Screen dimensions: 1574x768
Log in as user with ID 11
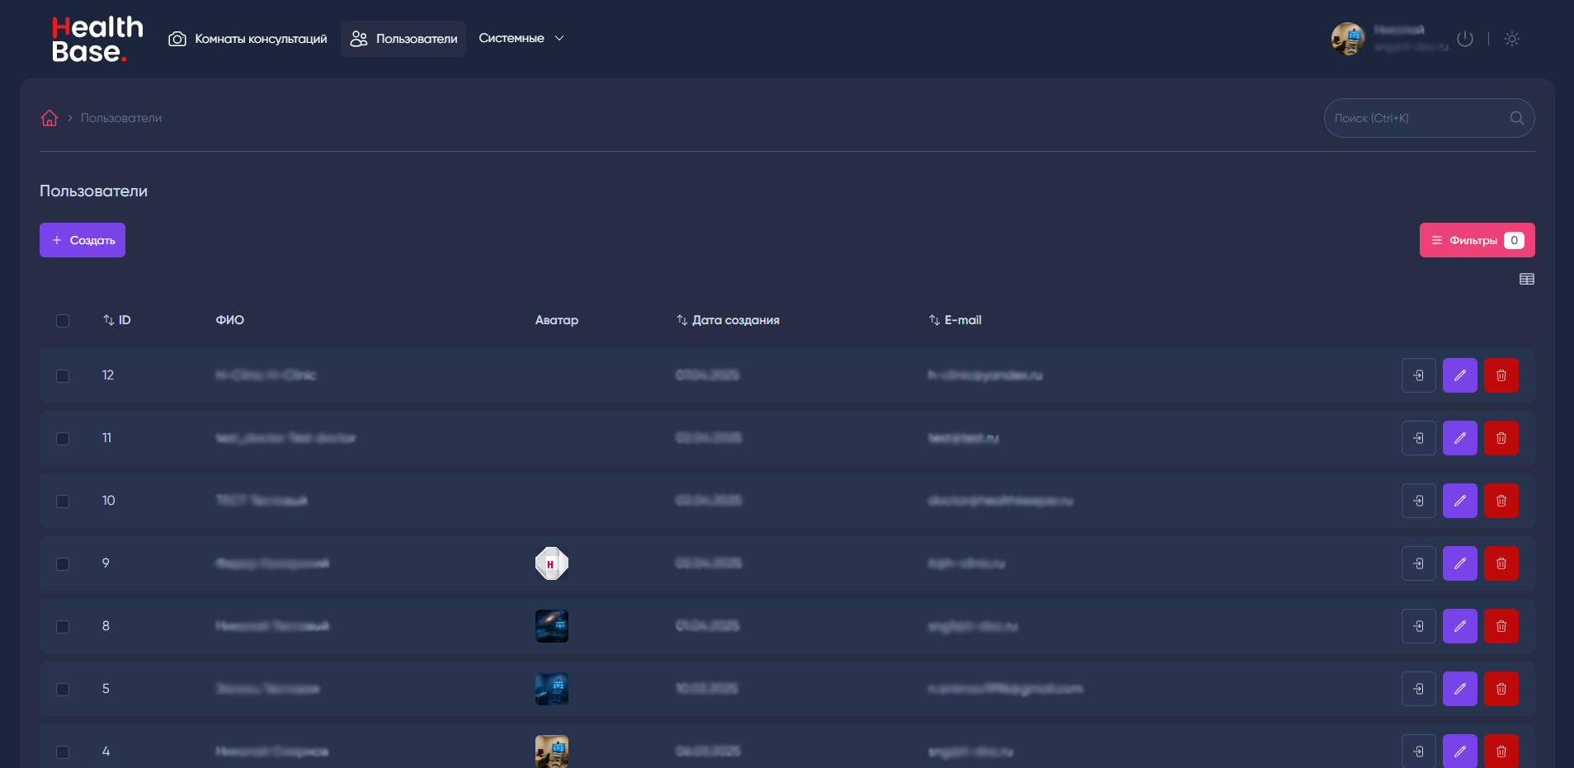click(1419, 438)
